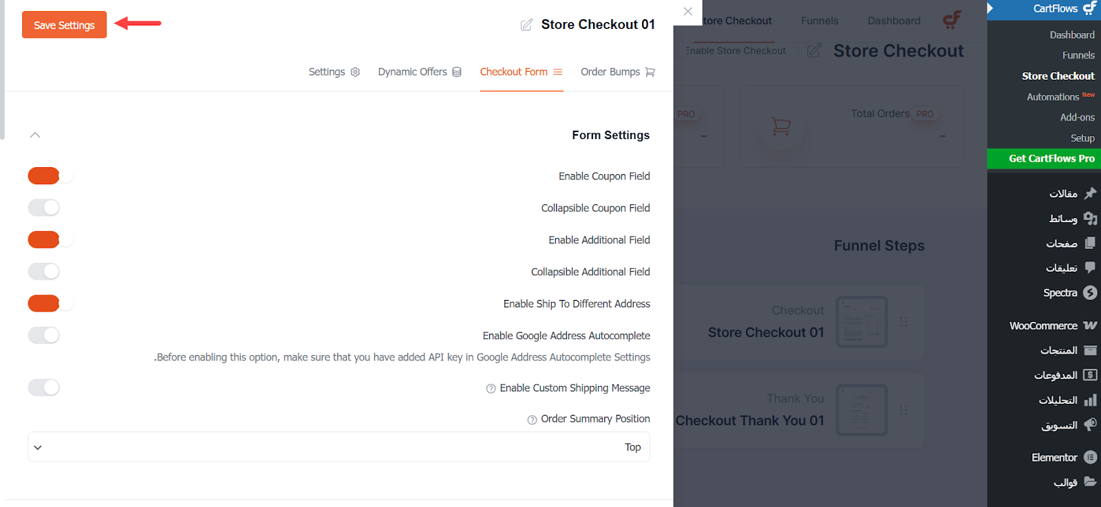Open the Dynamic Offers tab
Image resolution: width=1101 pixels, height=507 pixels.
tap(420, 72)
